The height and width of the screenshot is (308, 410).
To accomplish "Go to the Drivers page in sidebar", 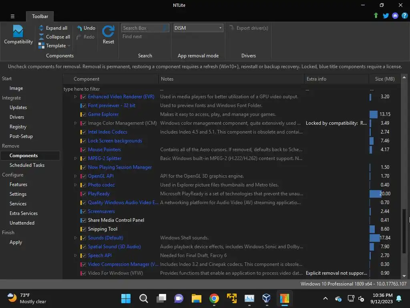I will (17, 117).
